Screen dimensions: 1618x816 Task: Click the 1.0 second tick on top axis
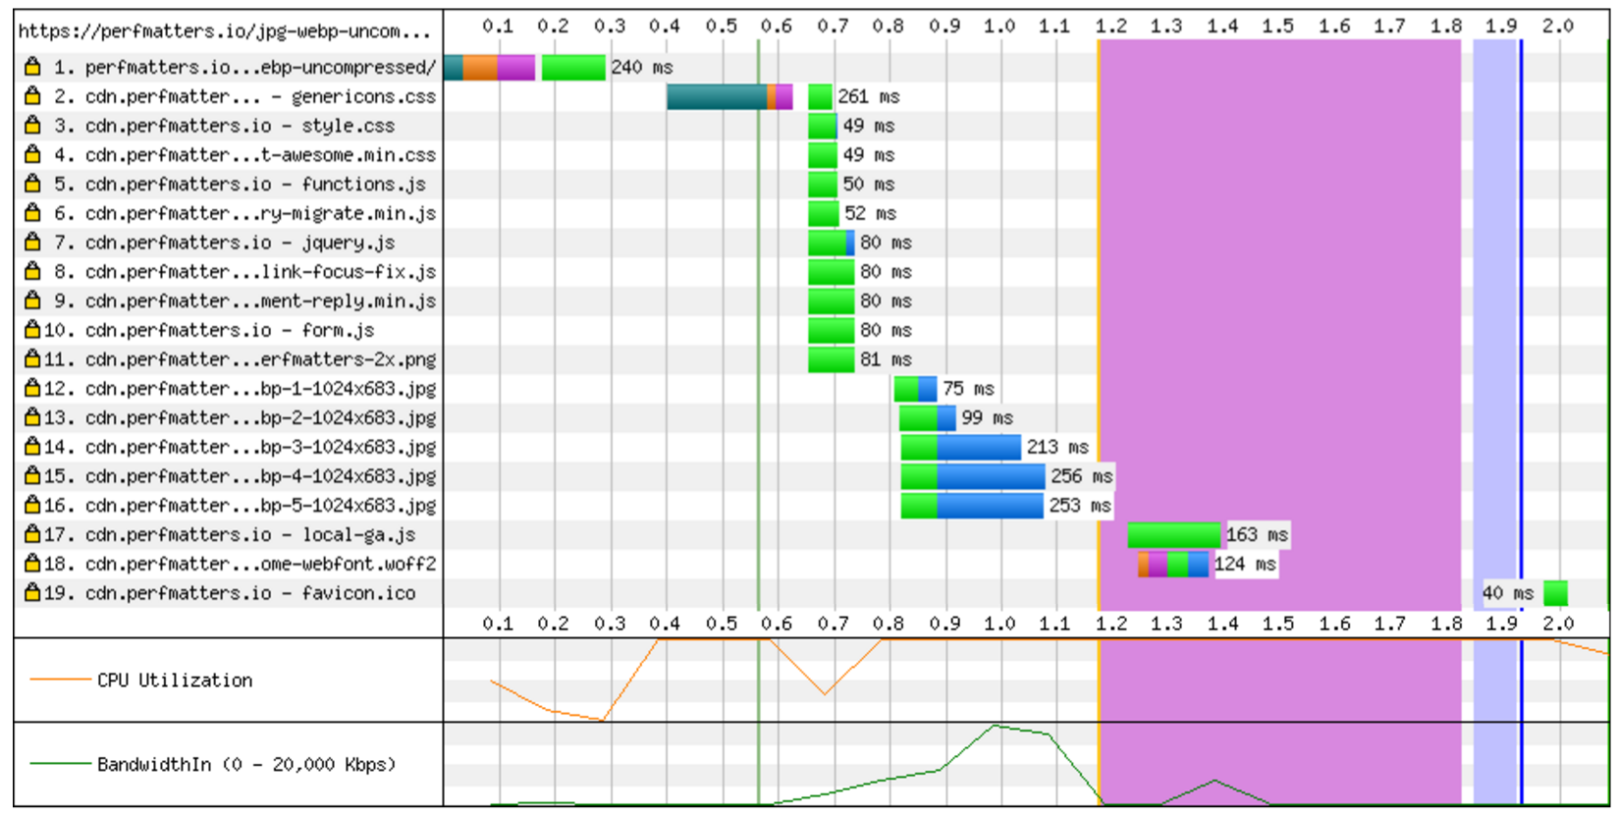click(999, 26)
